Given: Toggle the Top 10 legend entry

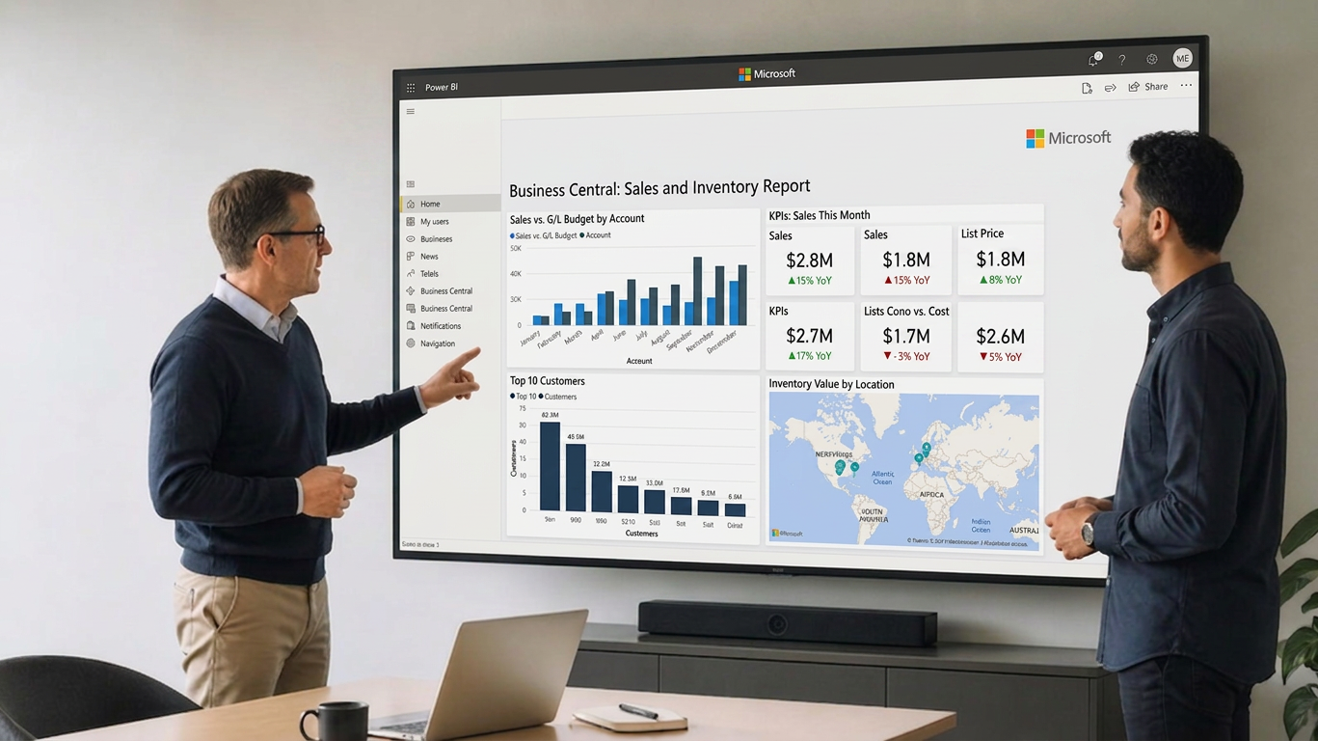Looking at the screenshot, I should click(524, 397).
